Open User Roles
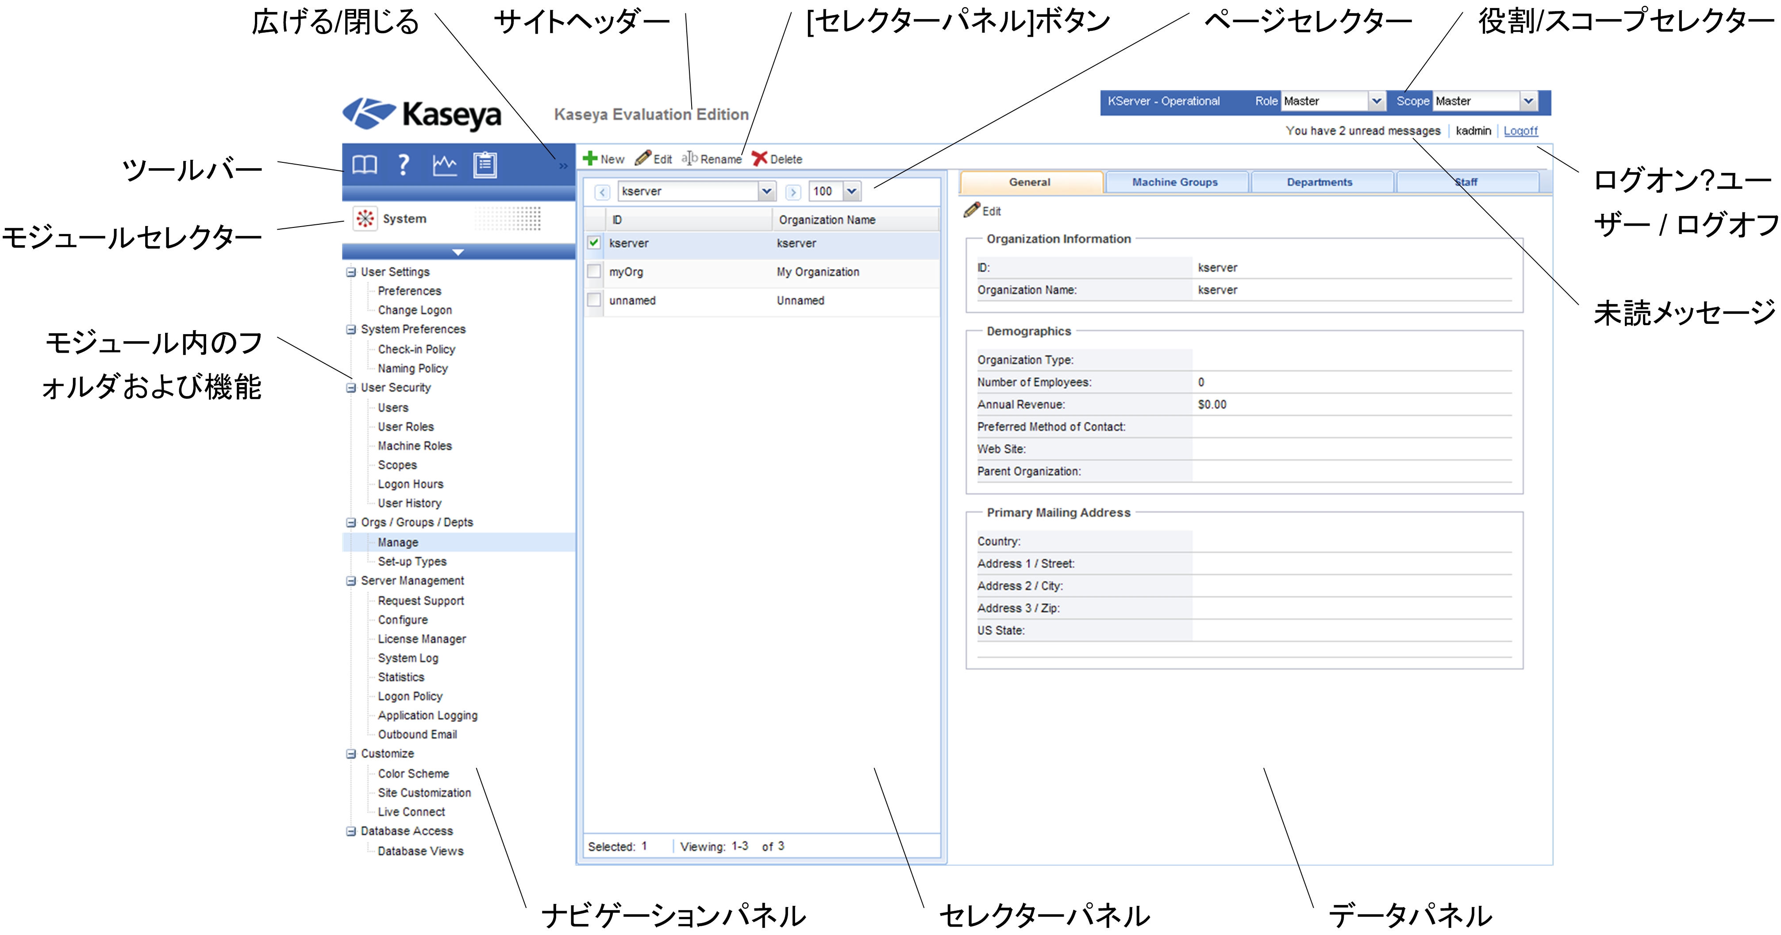The height and width of the screenshot is (935, 1781). click(x=406, y=427)
